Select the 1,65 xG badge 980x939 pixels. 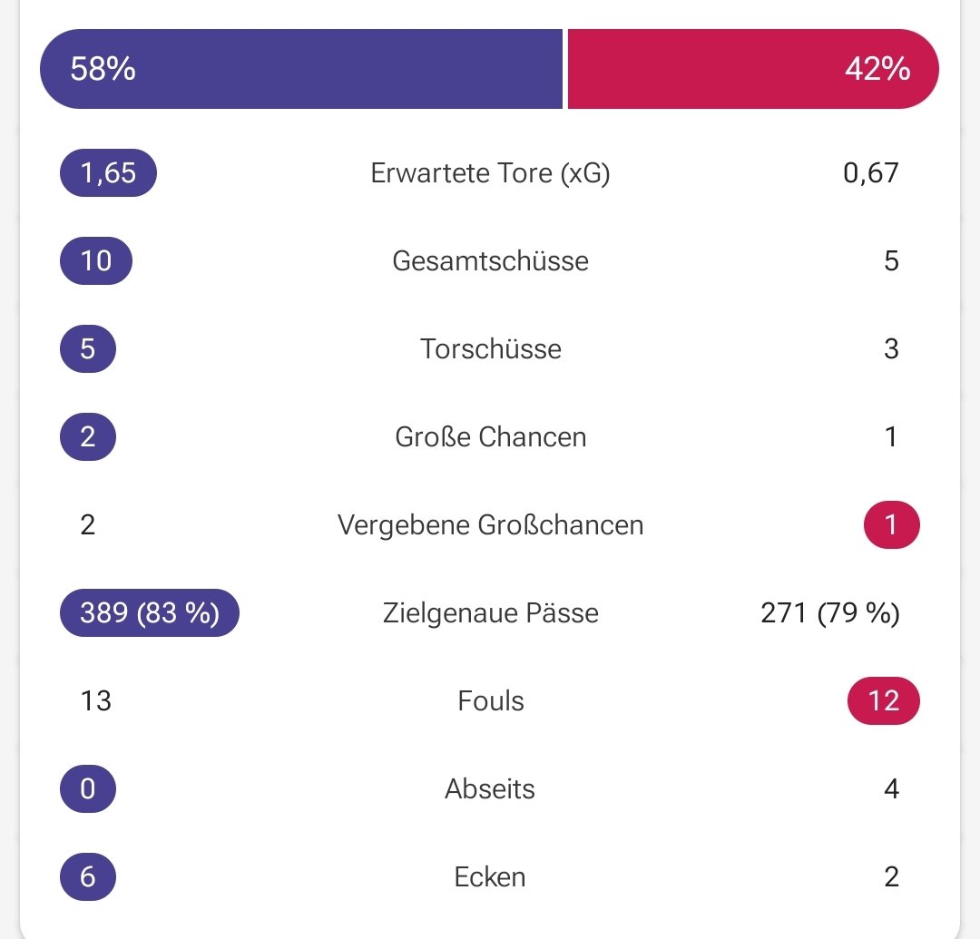point(108,173)
